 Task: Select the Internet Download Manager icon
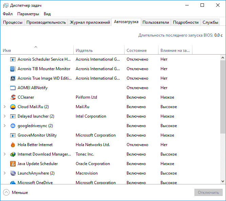[13, 154]
